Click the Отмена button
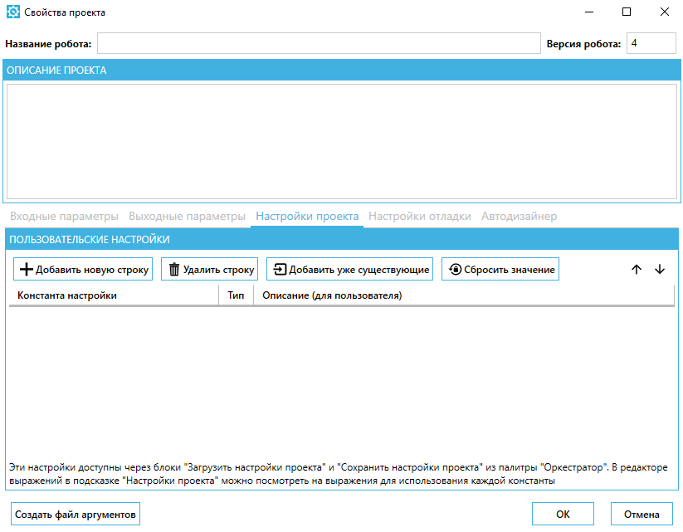Screen dimensions: 683x532 pos(641,515)
